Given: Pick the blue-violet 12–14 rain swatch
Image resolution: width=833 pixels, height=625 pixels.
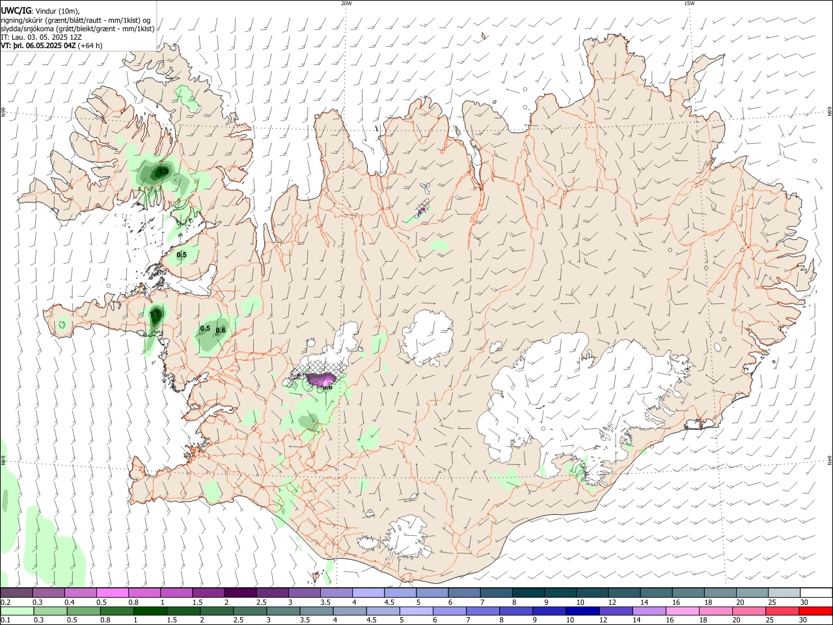Looking at the screenshot, I should coord(616,611).
